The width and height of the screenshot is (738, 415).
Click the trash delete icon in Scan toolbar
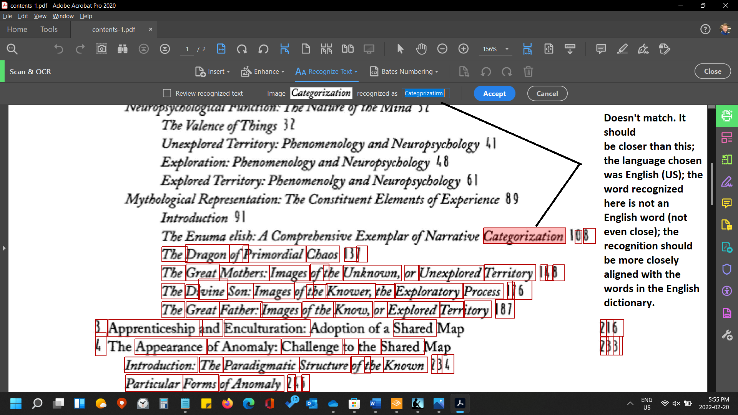coord(528,72)
